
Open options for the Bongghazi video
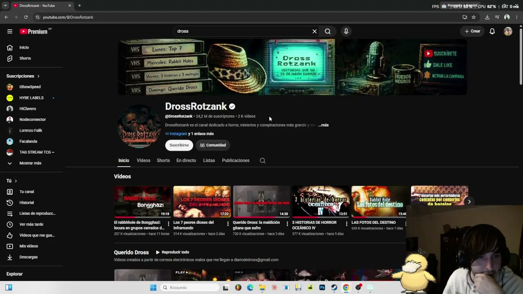168,224
